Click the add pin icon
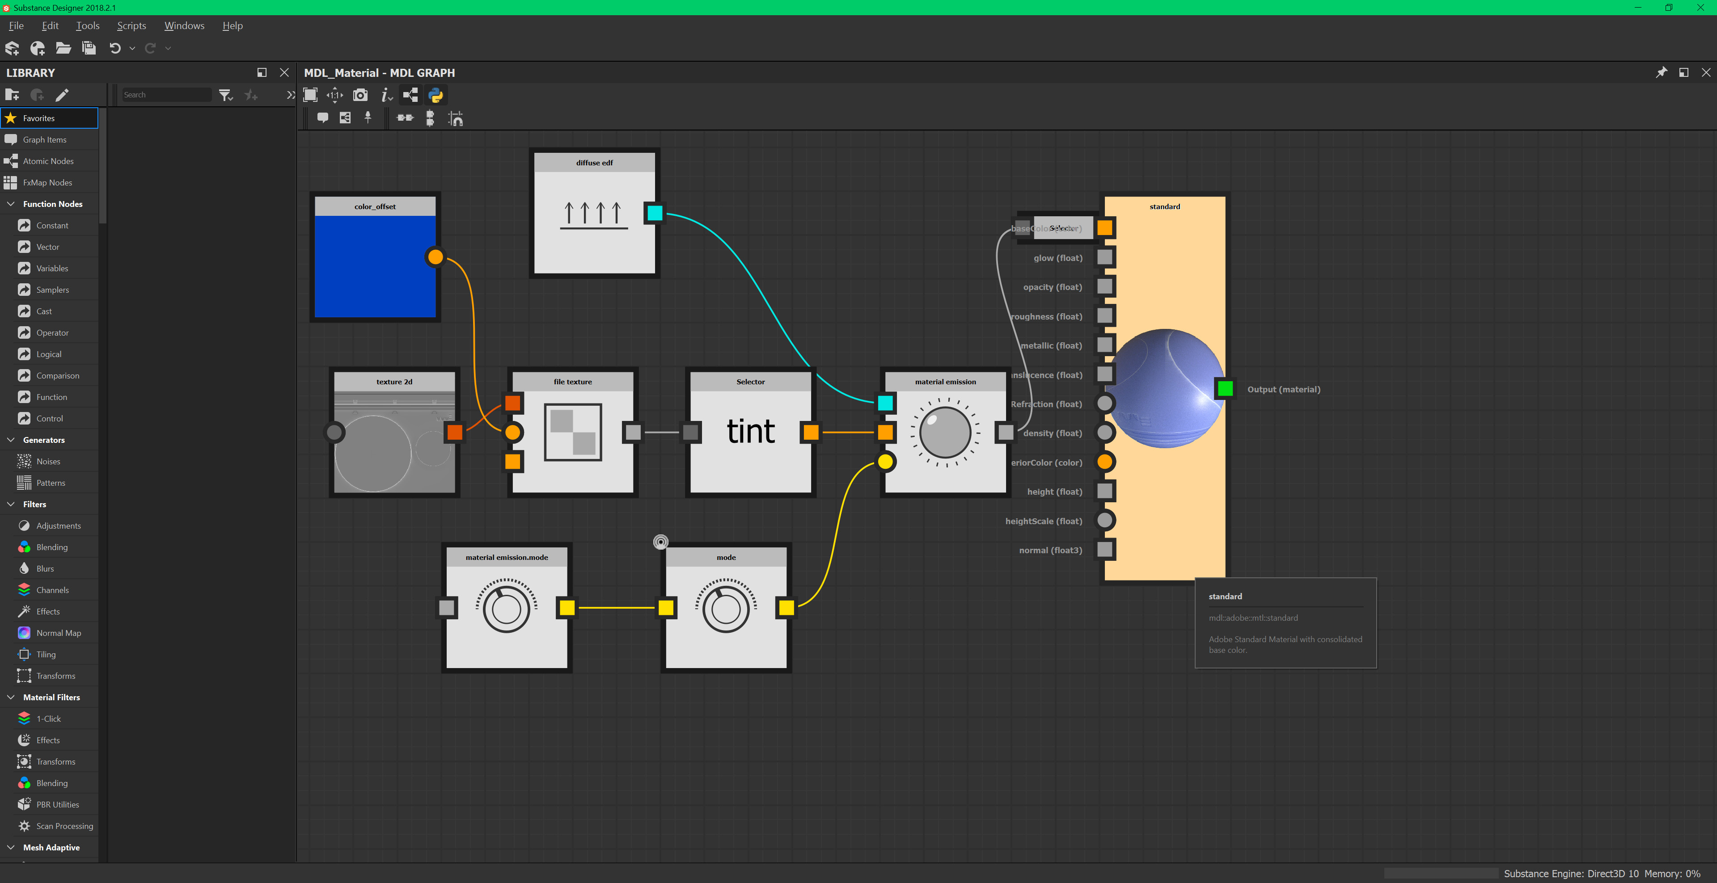 [x=368, y=118]
